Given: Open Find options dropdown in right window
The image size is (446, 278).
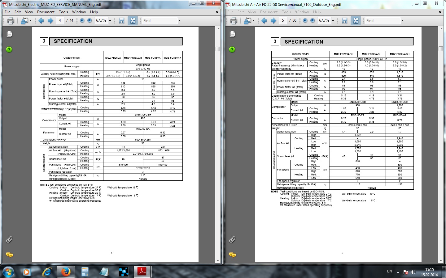Looking at the screenshot, I should pos(402,21).
